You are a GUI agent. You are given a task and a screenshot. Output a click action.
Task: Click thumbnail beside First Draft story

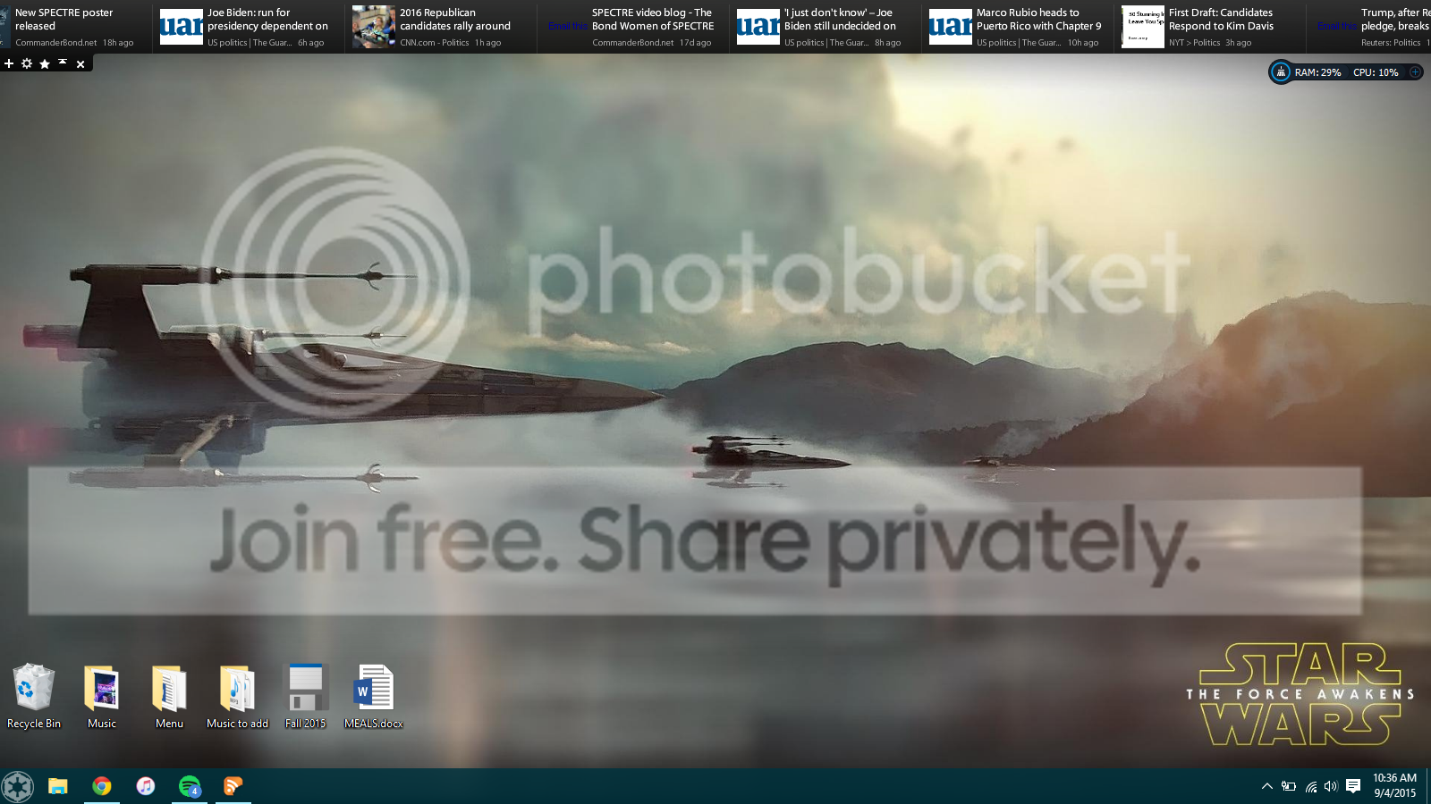[x=1143, y=26]
